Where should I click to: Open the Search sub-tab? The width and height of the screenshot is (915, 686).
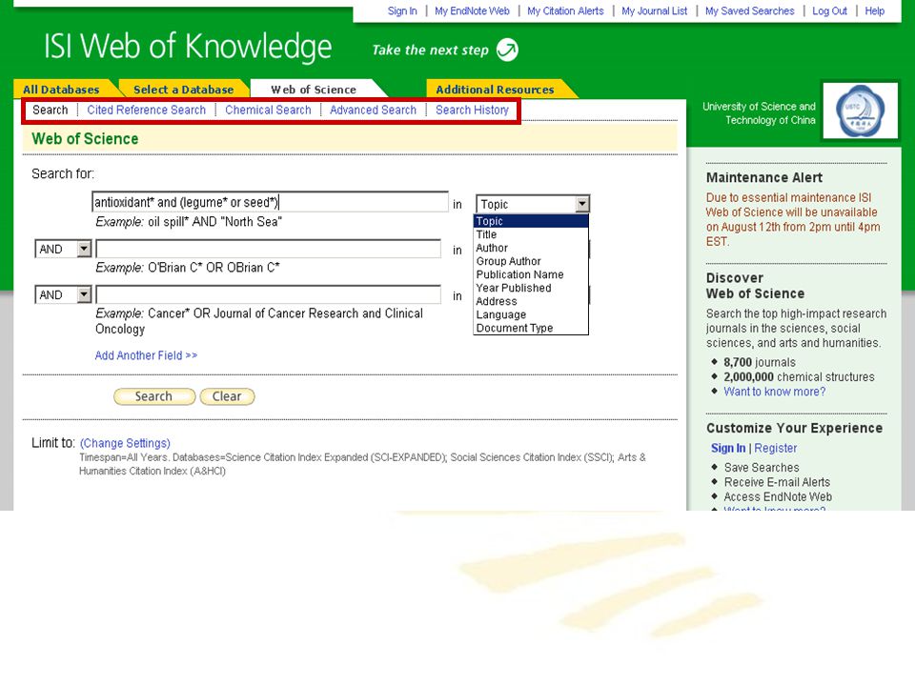(x=51, y=110)
